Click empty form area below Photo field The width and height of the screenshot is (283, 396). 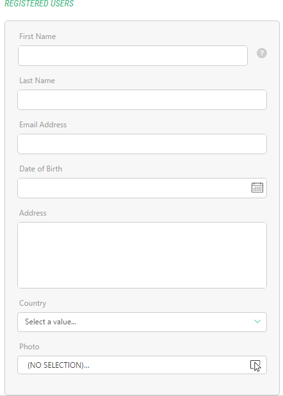[142, 384]
